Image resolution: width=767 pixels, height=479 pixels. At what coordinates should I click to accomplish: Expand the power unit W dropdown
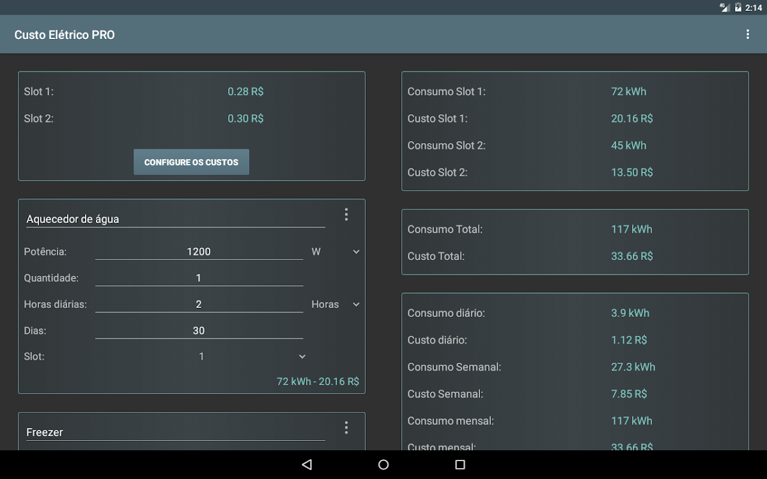pos(336,252)
